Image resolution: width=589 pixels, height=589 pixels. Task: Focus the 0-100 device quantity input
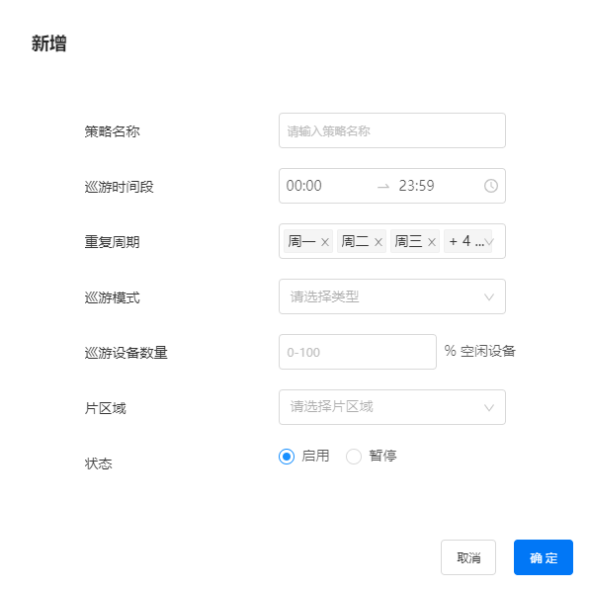358,352
